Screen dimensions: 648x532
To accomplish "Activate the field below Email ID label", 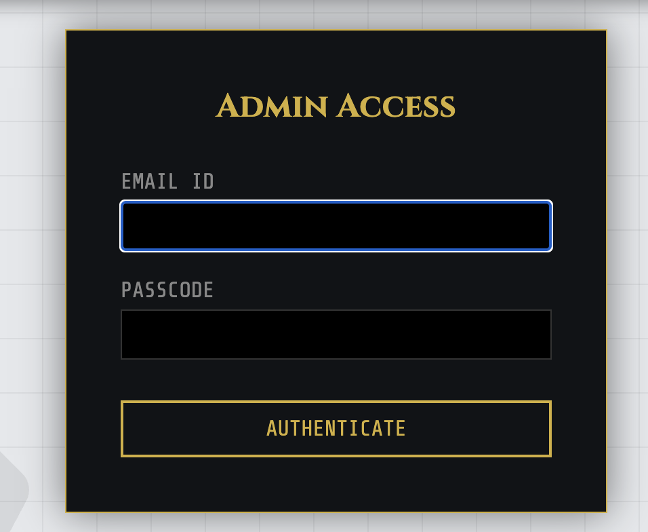I will [336, 226].
